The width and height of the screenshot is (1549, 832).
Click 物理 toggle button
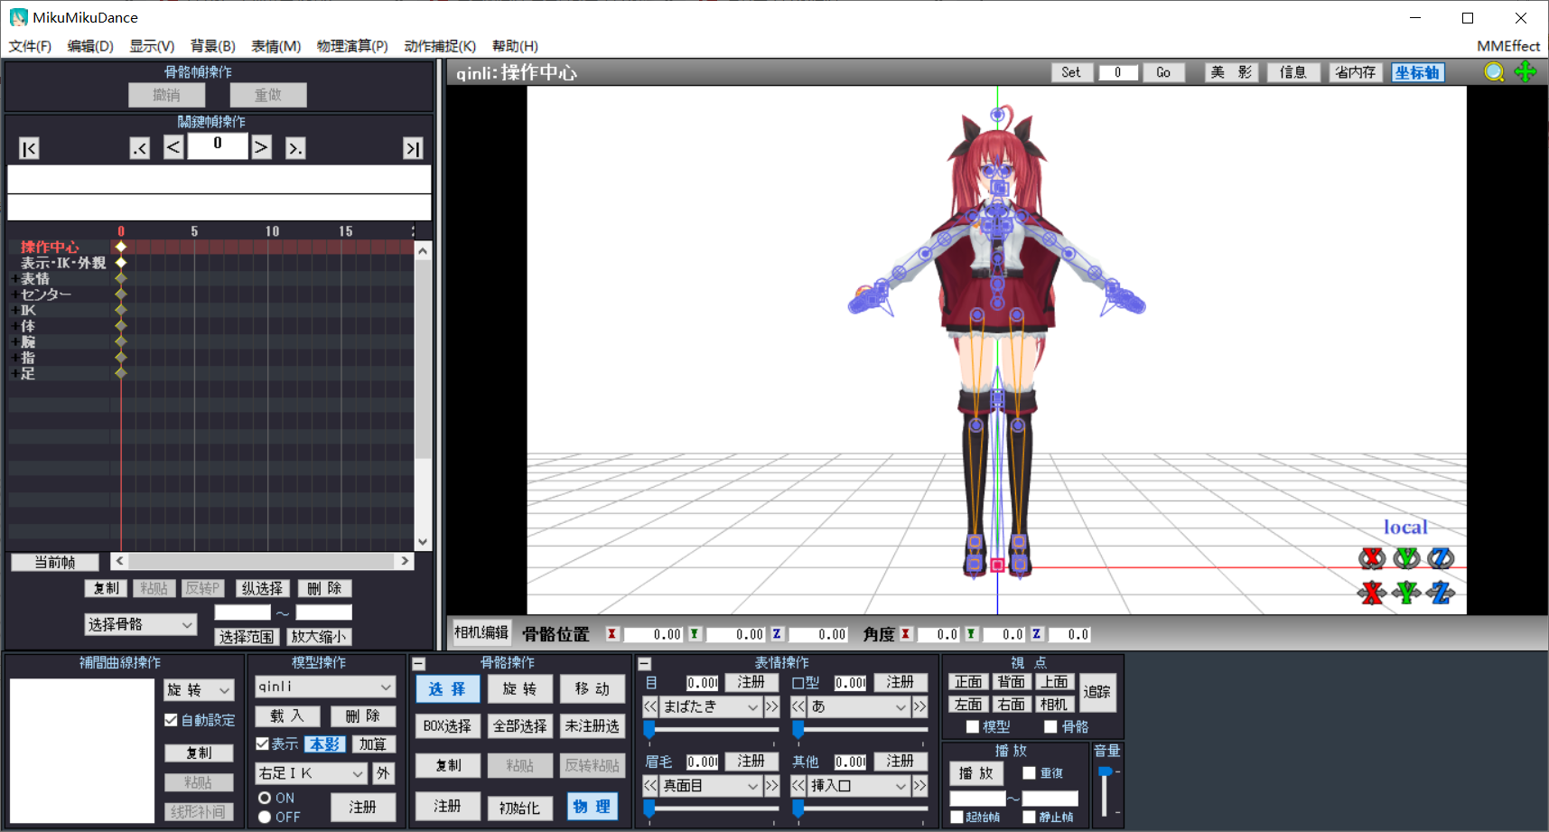[x=592, y=806]
